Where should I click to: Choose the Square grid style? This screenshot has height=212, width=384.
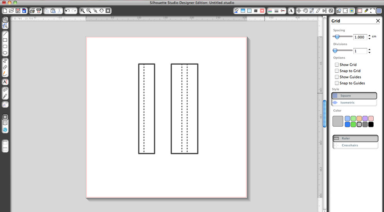click(x=355, y=96)
